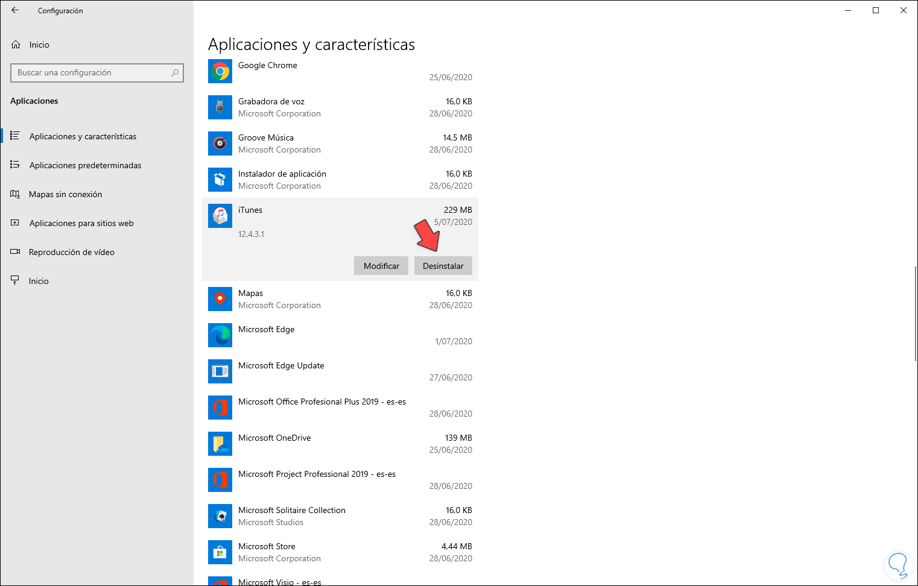Click the Aplicaciones section header in sidebar
Viewport: 918px width, 586px height.
point(34,101)
